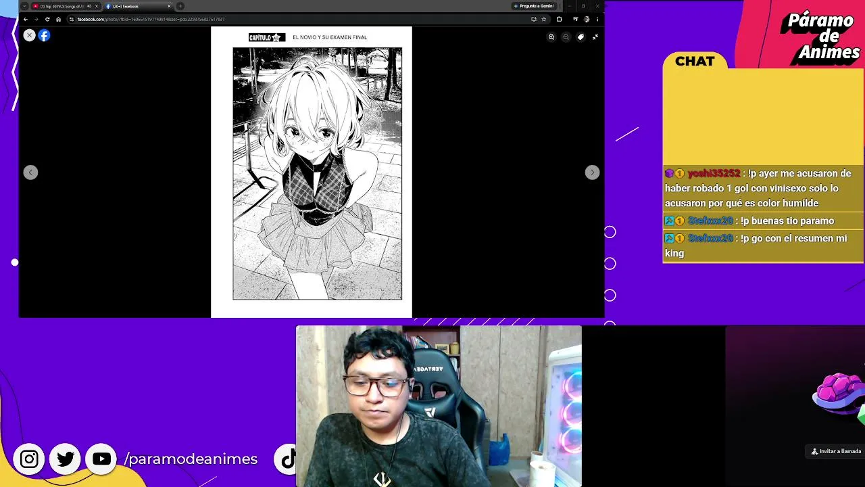Click the YouTube icon in the overlay
The height and width of the screenshot is (487, 865).
[x=101, y=459]
